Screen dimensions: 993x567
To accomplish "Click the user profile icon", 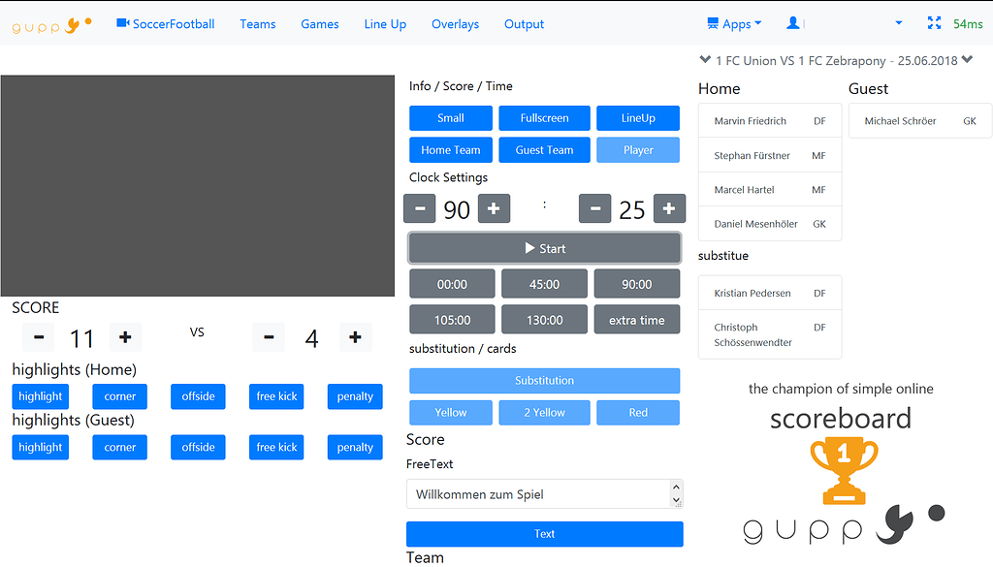I will (794, 23).
